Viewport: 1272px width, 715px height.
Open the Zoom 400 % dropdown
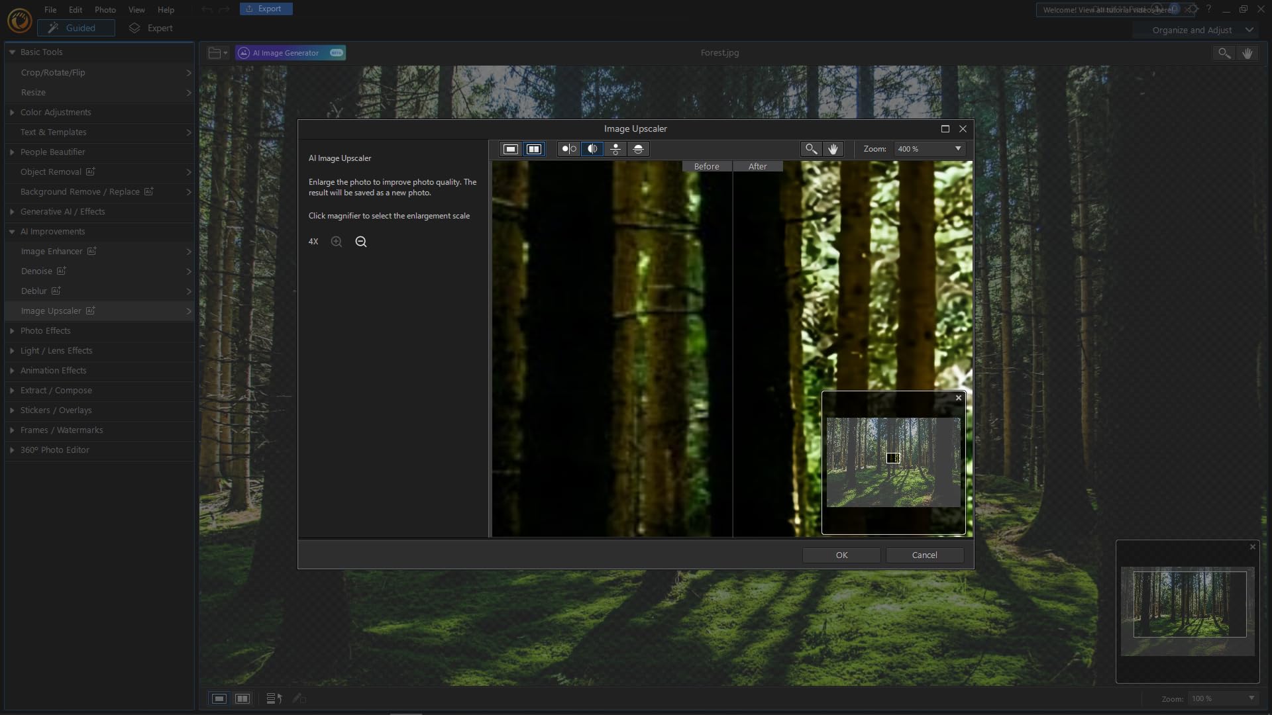(x=957, y=149)
